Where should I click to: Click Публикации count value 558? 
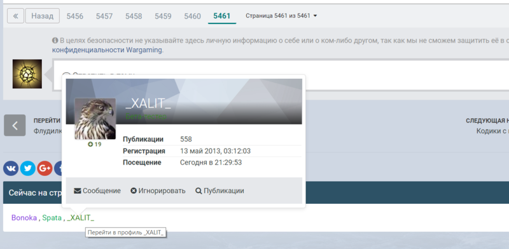pos(186,139)
